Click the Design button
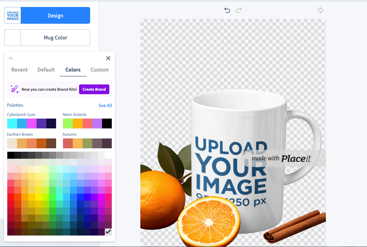367x247 pixels. (55, 16)
